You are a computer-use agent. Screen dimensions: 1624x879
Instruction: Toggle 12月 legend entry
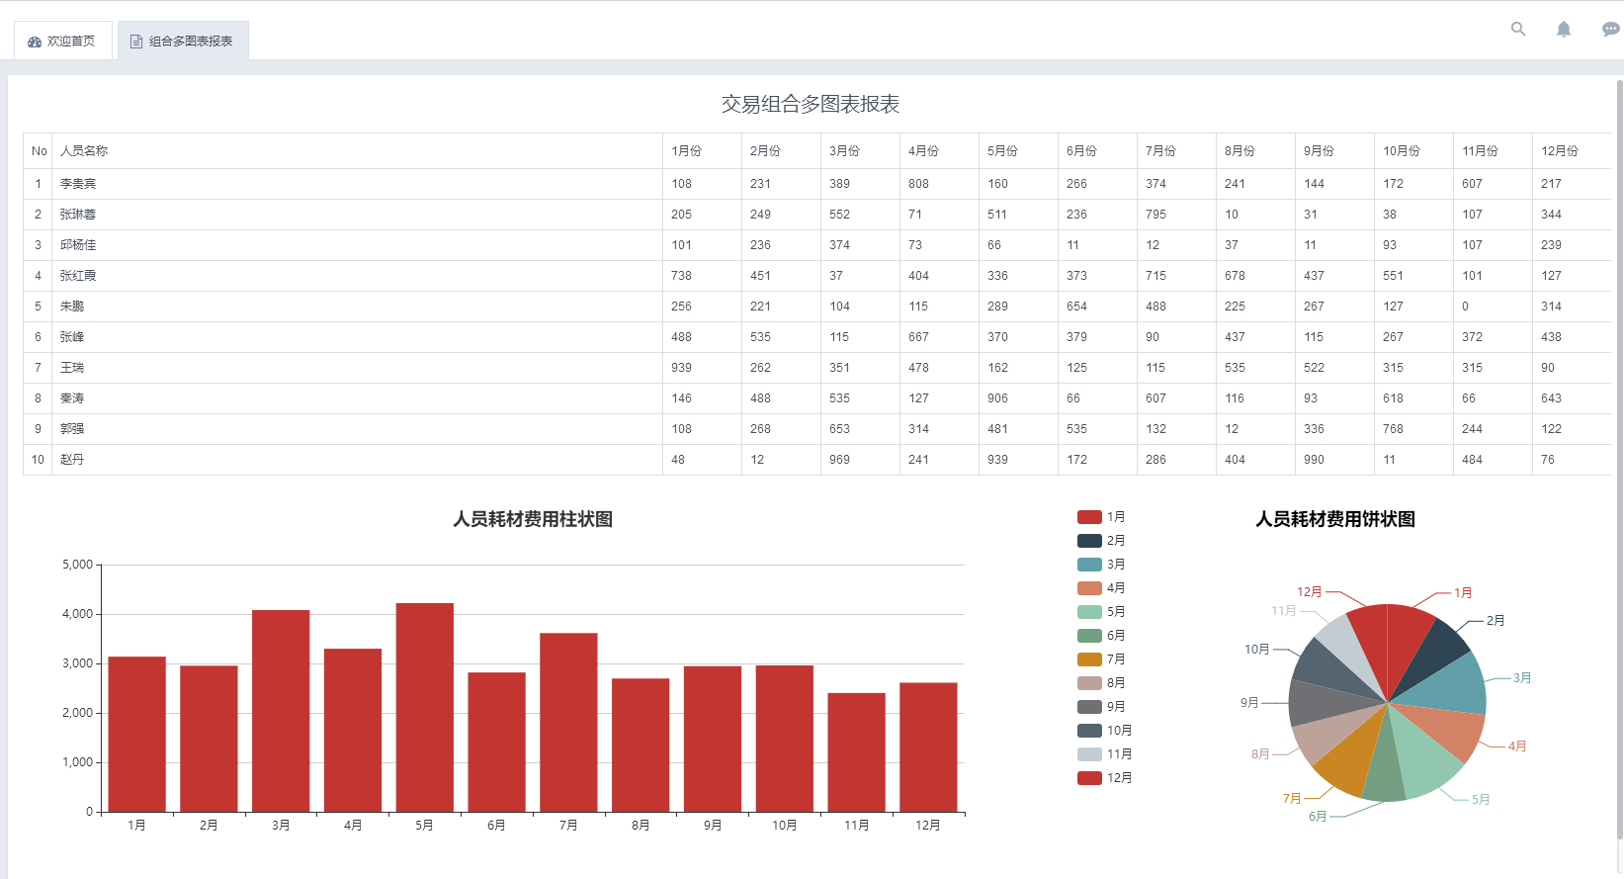(1105, 778)
